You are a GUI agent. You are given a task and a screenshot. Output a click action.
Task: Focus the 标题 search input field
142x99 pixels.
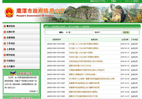pyautogui.click(x=82, y=32)
